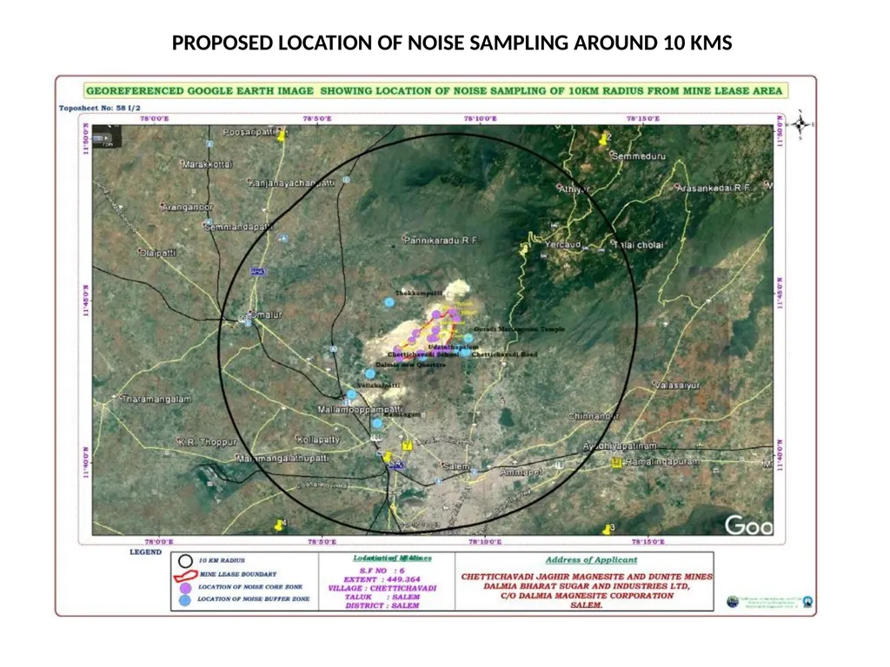Select blue buffer marker beside Thekkumpatti
Viewport: 890px width, 667px height.
(389, 302)
